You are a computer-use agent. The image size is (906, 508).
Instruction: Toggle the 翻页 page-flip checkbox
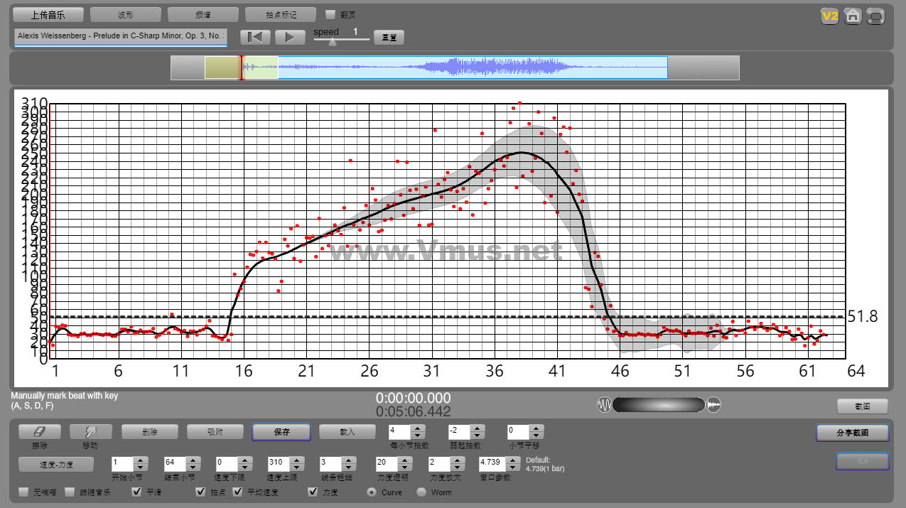tap(330, 14)
